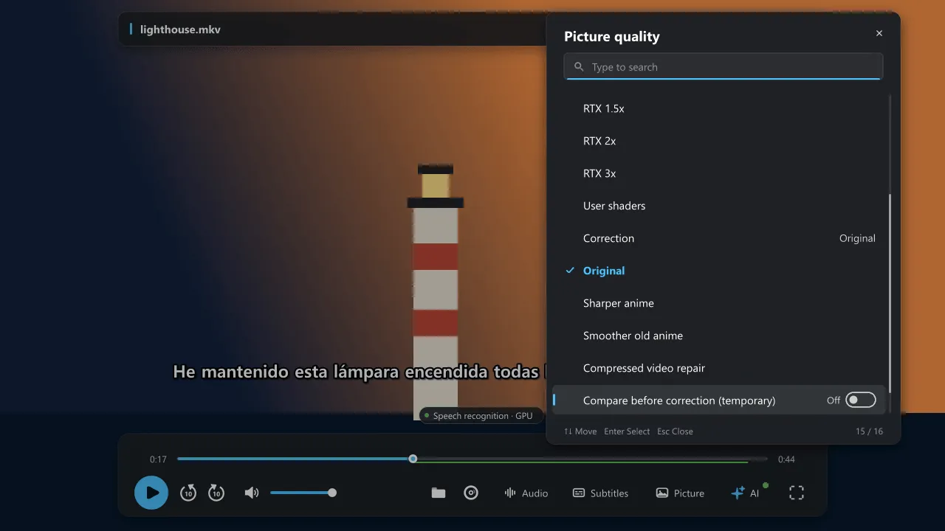Choose the checked Original option

pos(720,271)
